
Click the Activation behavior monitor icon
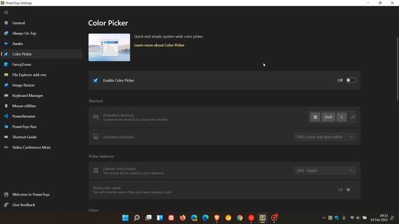click(95, 137)
